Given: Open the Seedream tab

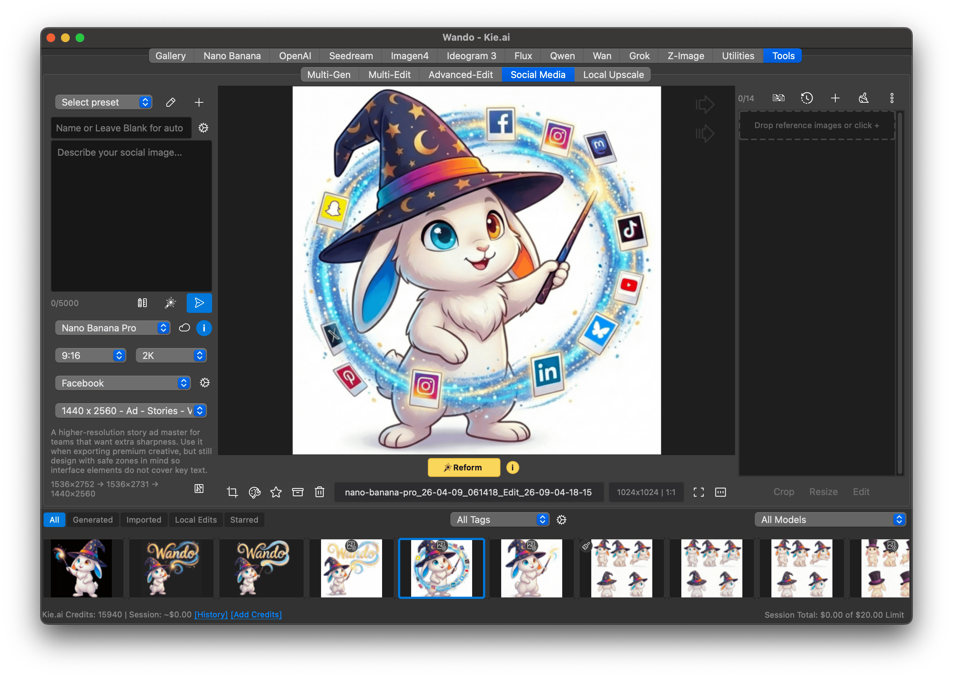Looking at the screenshot, I should pos(350,56).
